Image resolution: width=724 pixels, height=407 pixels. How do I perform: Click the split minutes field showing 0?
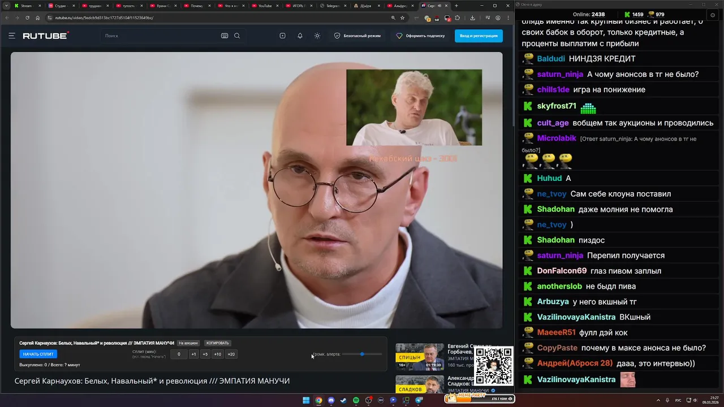click(179, 354)
